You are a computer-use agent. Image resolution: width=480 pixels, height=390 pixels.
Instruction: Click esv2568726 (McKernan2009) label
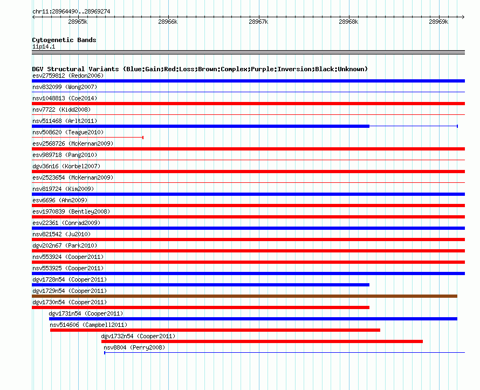click(x=73, y=143)
